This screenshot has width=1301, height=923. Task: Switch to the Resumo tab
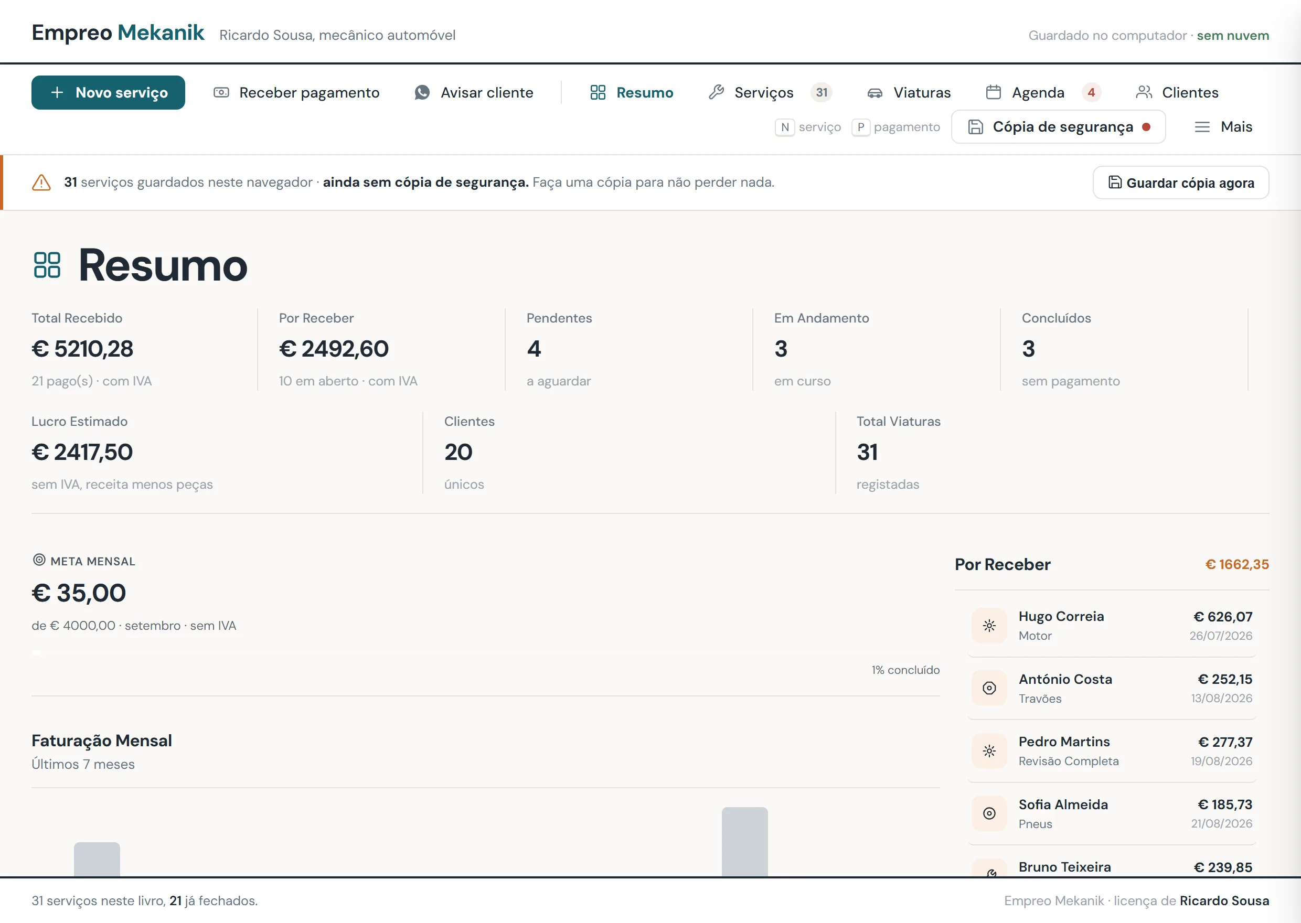[632, 92]
